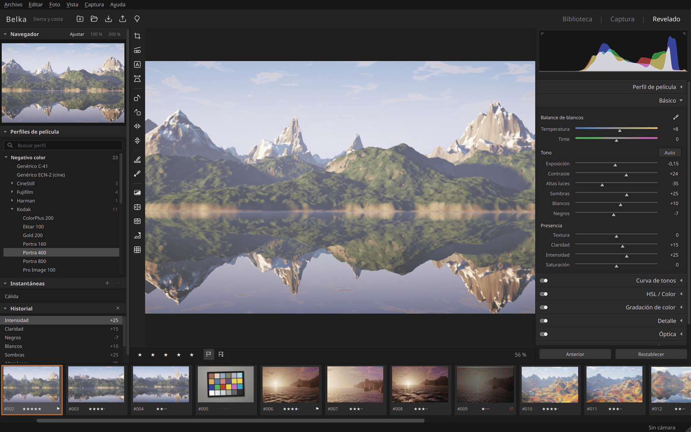The width and height of the screenshot is (691, 432).
Task: Toggle Óptica panel switch
Action: pyautogui.click(x=544, y=334)
